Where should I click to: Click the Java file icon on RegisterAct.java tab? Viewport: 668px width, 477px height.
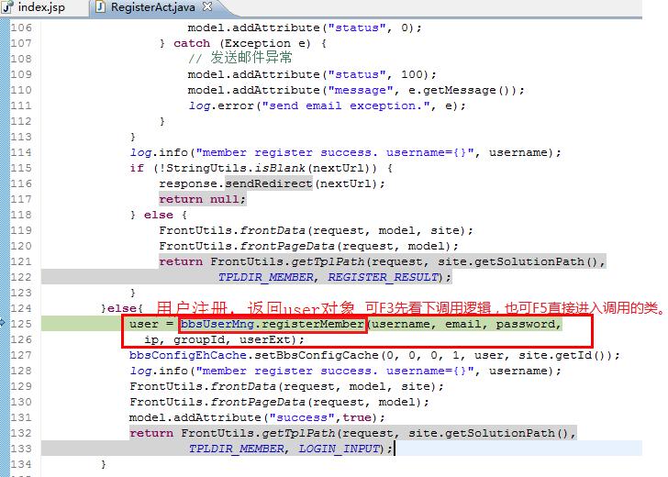101,7
